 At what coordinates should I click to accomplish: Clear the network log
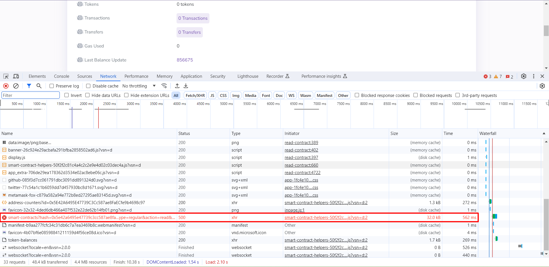[16, 86]
